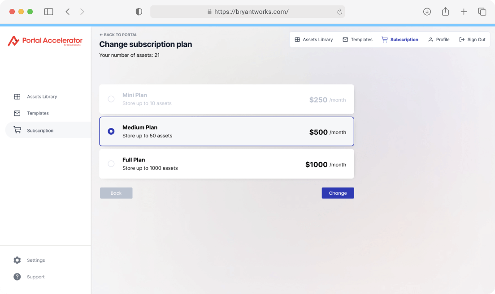Screen dimensions: 495x294
Task: Open Assets Library in top navigation
Action: 314,39
